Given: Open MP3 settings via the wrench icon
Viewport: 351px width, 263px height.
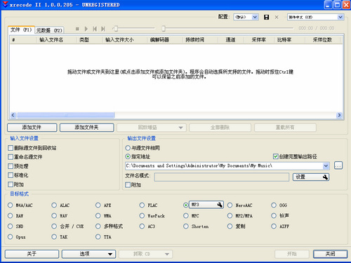Looking at the screenshot, I should coord(220,205).
